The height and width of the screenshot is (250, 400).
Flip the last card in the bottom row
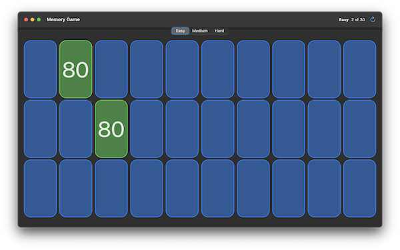tap(359, 189)
